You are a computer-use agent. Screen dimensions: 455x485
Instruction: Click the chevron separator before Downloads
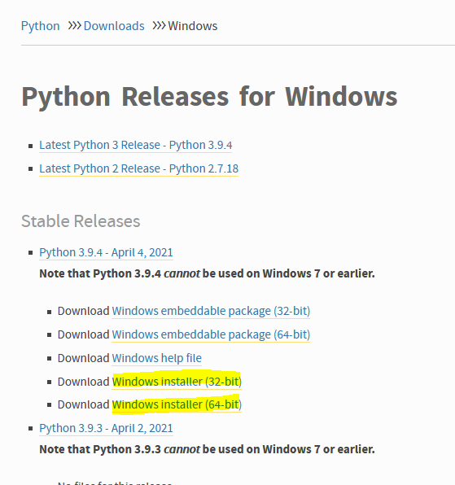pyautogui.click(x=75, y=26)
